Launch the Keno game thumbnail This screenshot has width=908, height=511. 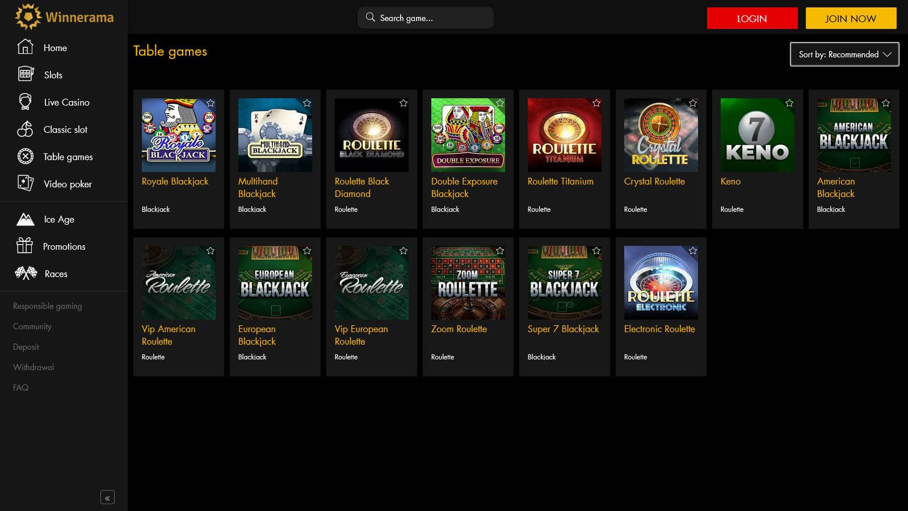pos(758,135)
